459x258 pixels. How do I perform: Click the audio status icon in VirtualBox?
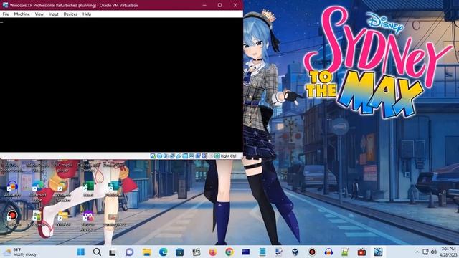[166, 156]
